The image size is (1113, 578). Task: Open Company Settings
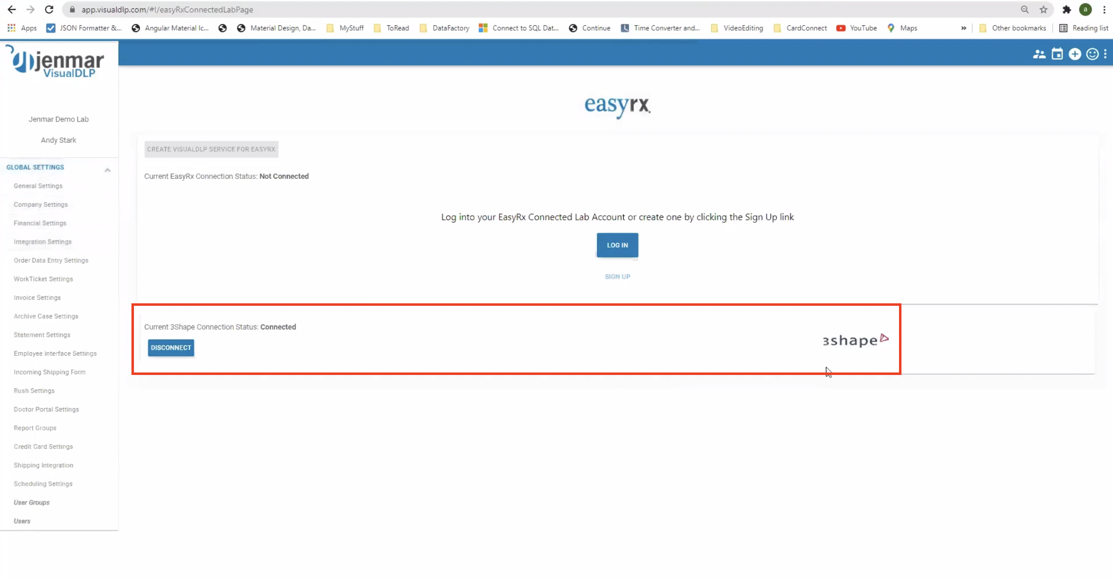[x=41, y=205]
